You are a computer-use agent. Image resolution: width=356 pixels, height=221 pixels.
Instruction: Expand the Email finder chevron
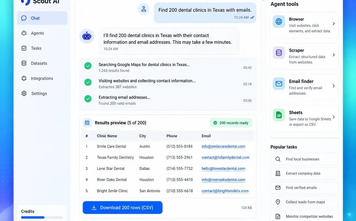pyautogui.click(x=333, y=86)
